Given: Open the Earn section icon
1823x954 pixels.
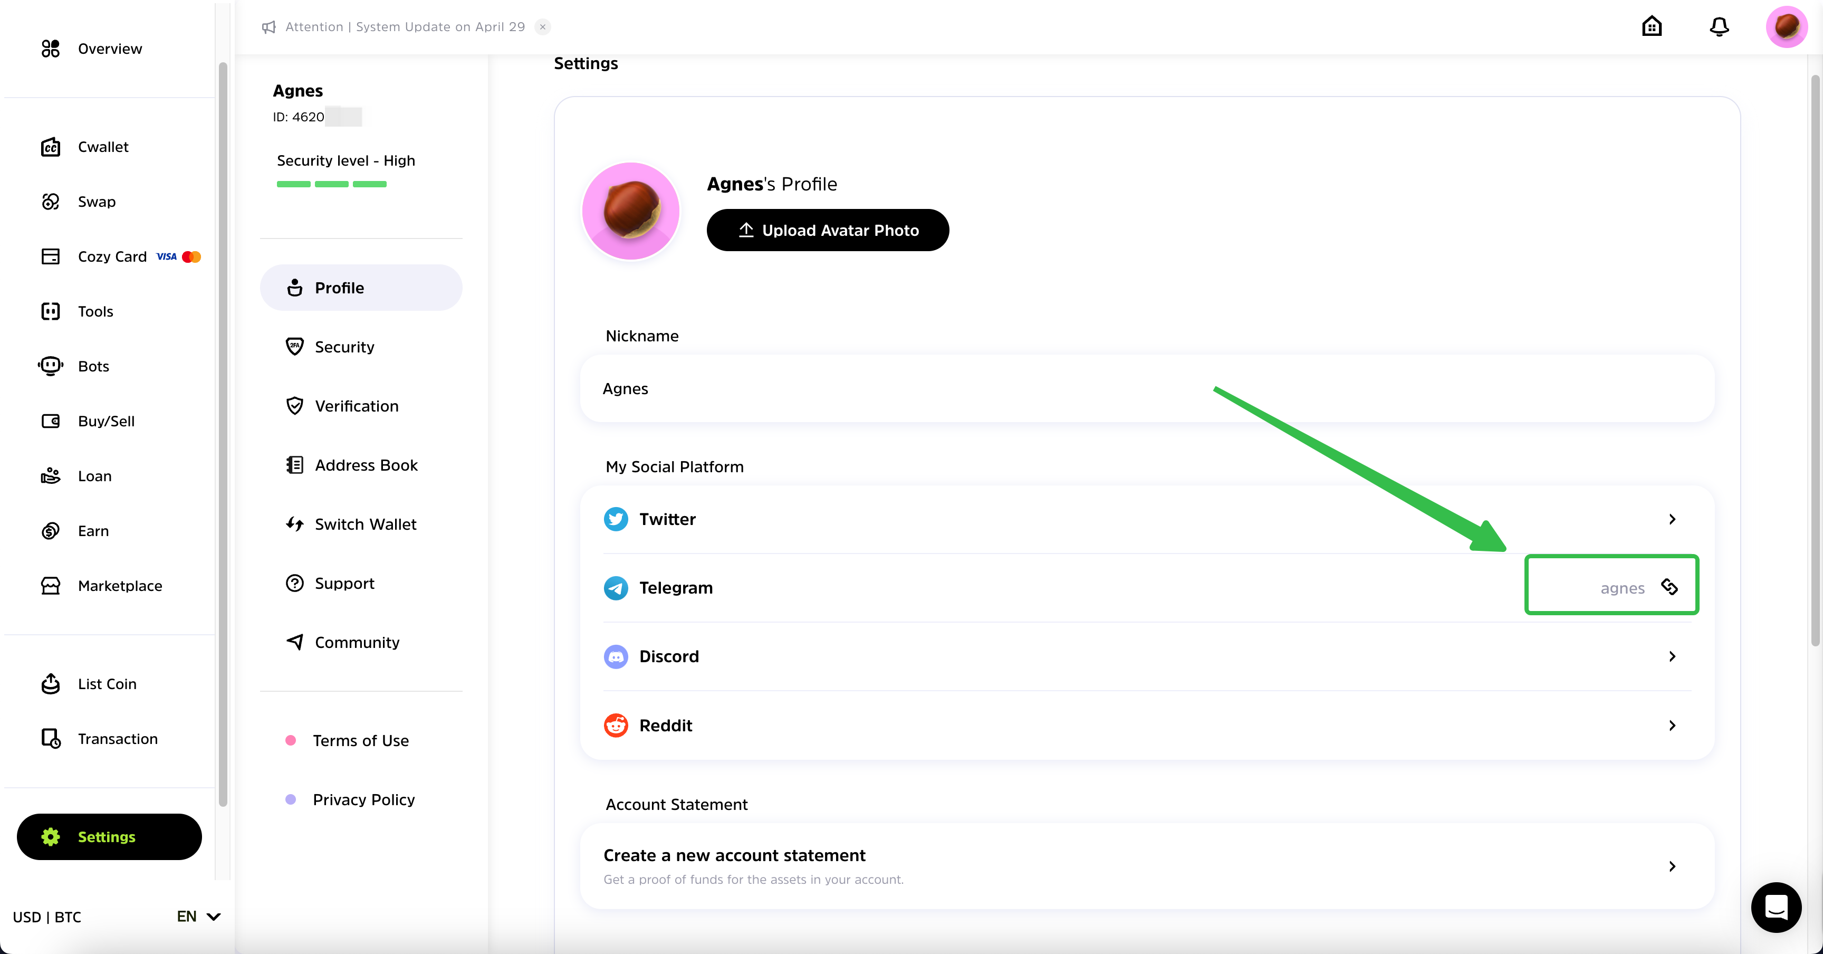Looking at the screenshot, I should [50, 531].
